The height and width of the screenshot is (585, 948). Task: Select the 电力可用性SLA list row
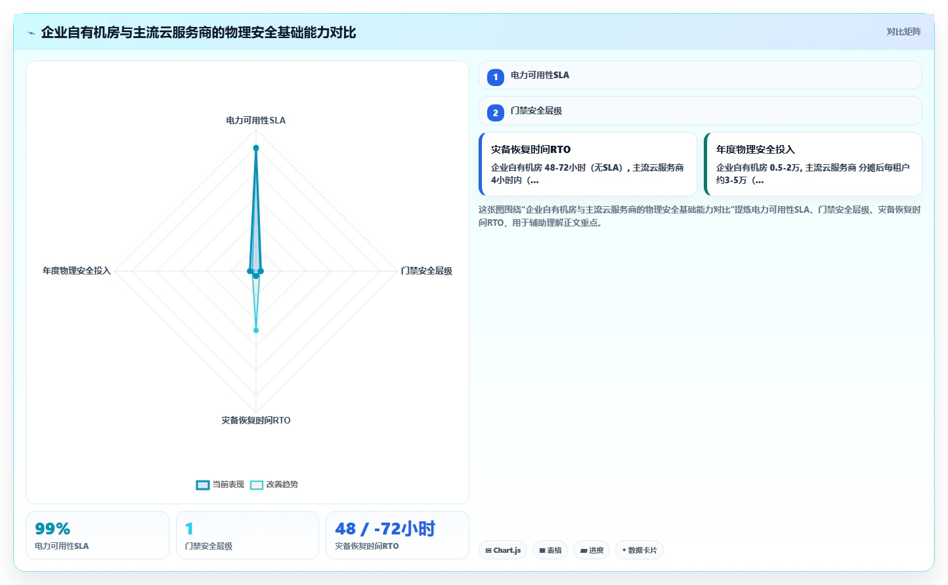point(700,75)
